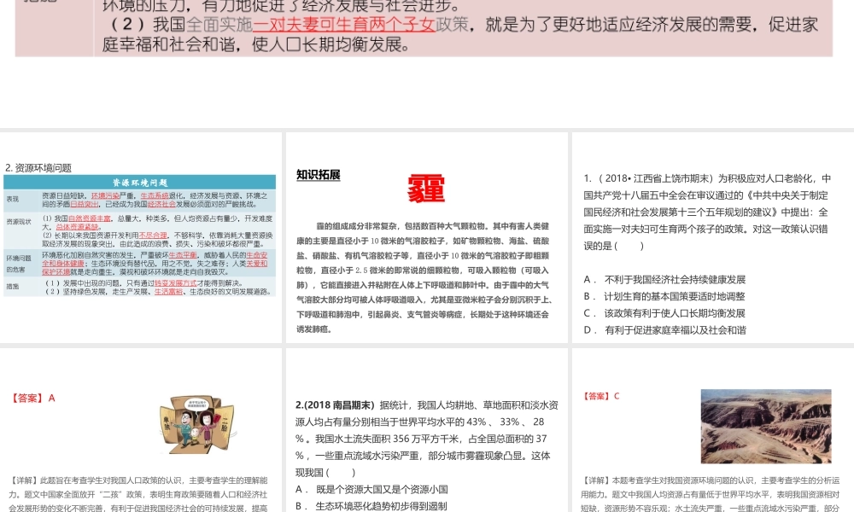The height and width of the screenshot is (512, 854).
Task: Click red underlined 生活富裕
Action: tap(168, 292)
